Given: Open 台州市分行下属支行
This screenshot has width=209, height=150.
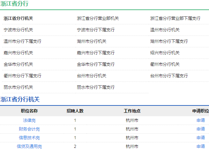Looking at the screenshot, I should pos(169,76).
